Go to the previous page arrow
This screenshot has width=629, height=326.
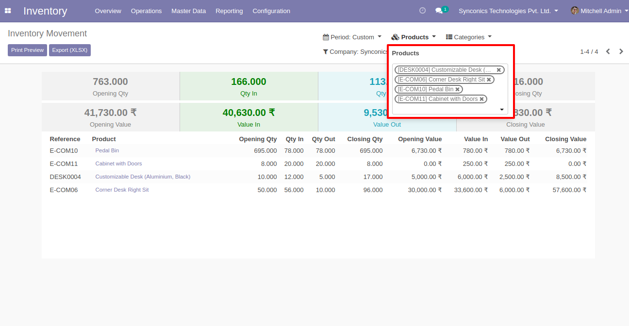[x=608, y=51]
